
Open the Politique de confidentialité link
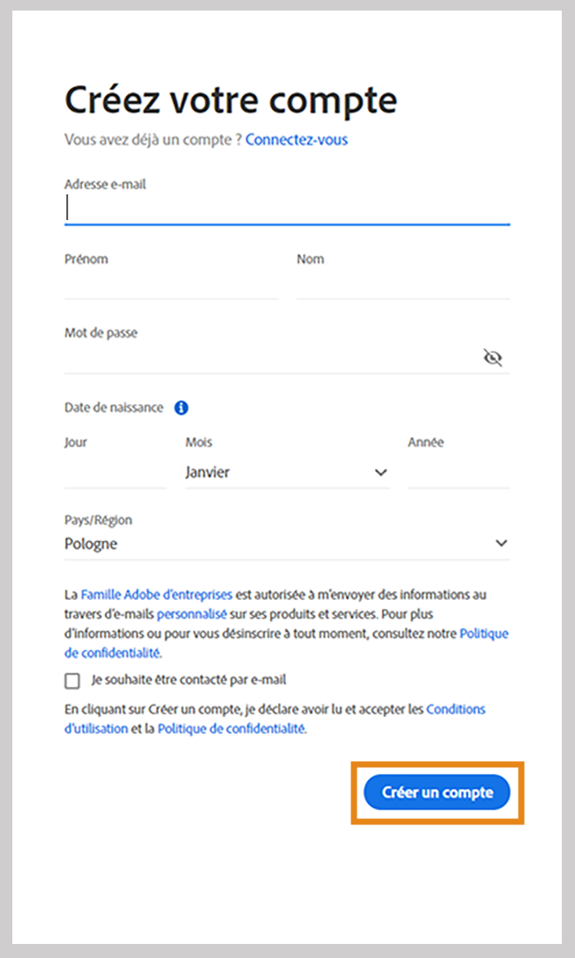[483, 633]
